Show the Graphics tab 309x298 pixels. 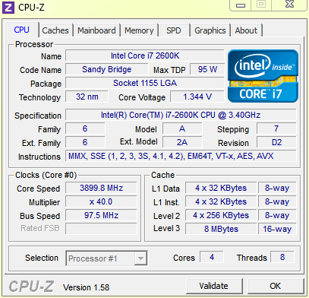coord(210,30)
